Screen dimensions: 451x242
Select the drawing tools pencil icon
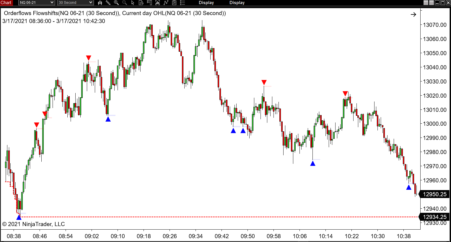(108, 3)
